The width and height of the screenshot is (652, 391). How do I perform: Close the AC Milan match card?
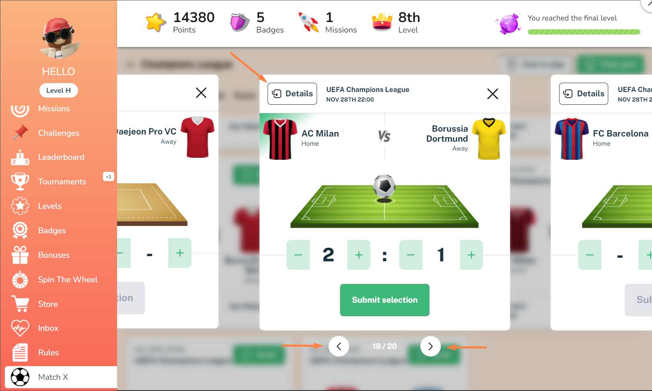[493, 94]
